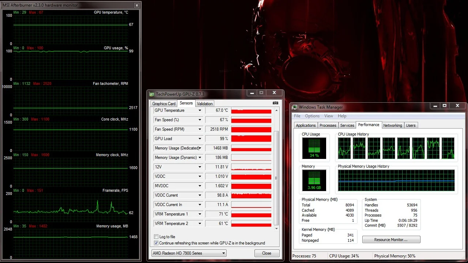Click the Close button in GPU-Z
The width and height of the screenshot is (468, 263).
[267, 253]
